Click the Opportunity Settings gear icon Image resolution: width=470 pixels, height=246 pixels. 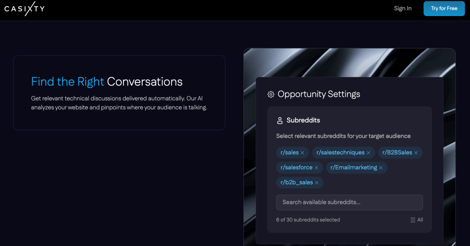271,94
